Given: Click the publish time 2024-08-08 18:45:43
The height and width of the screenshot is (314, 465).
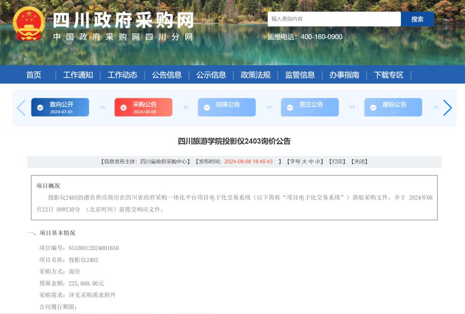Looking at the screenshot, I should pos(248,162).
